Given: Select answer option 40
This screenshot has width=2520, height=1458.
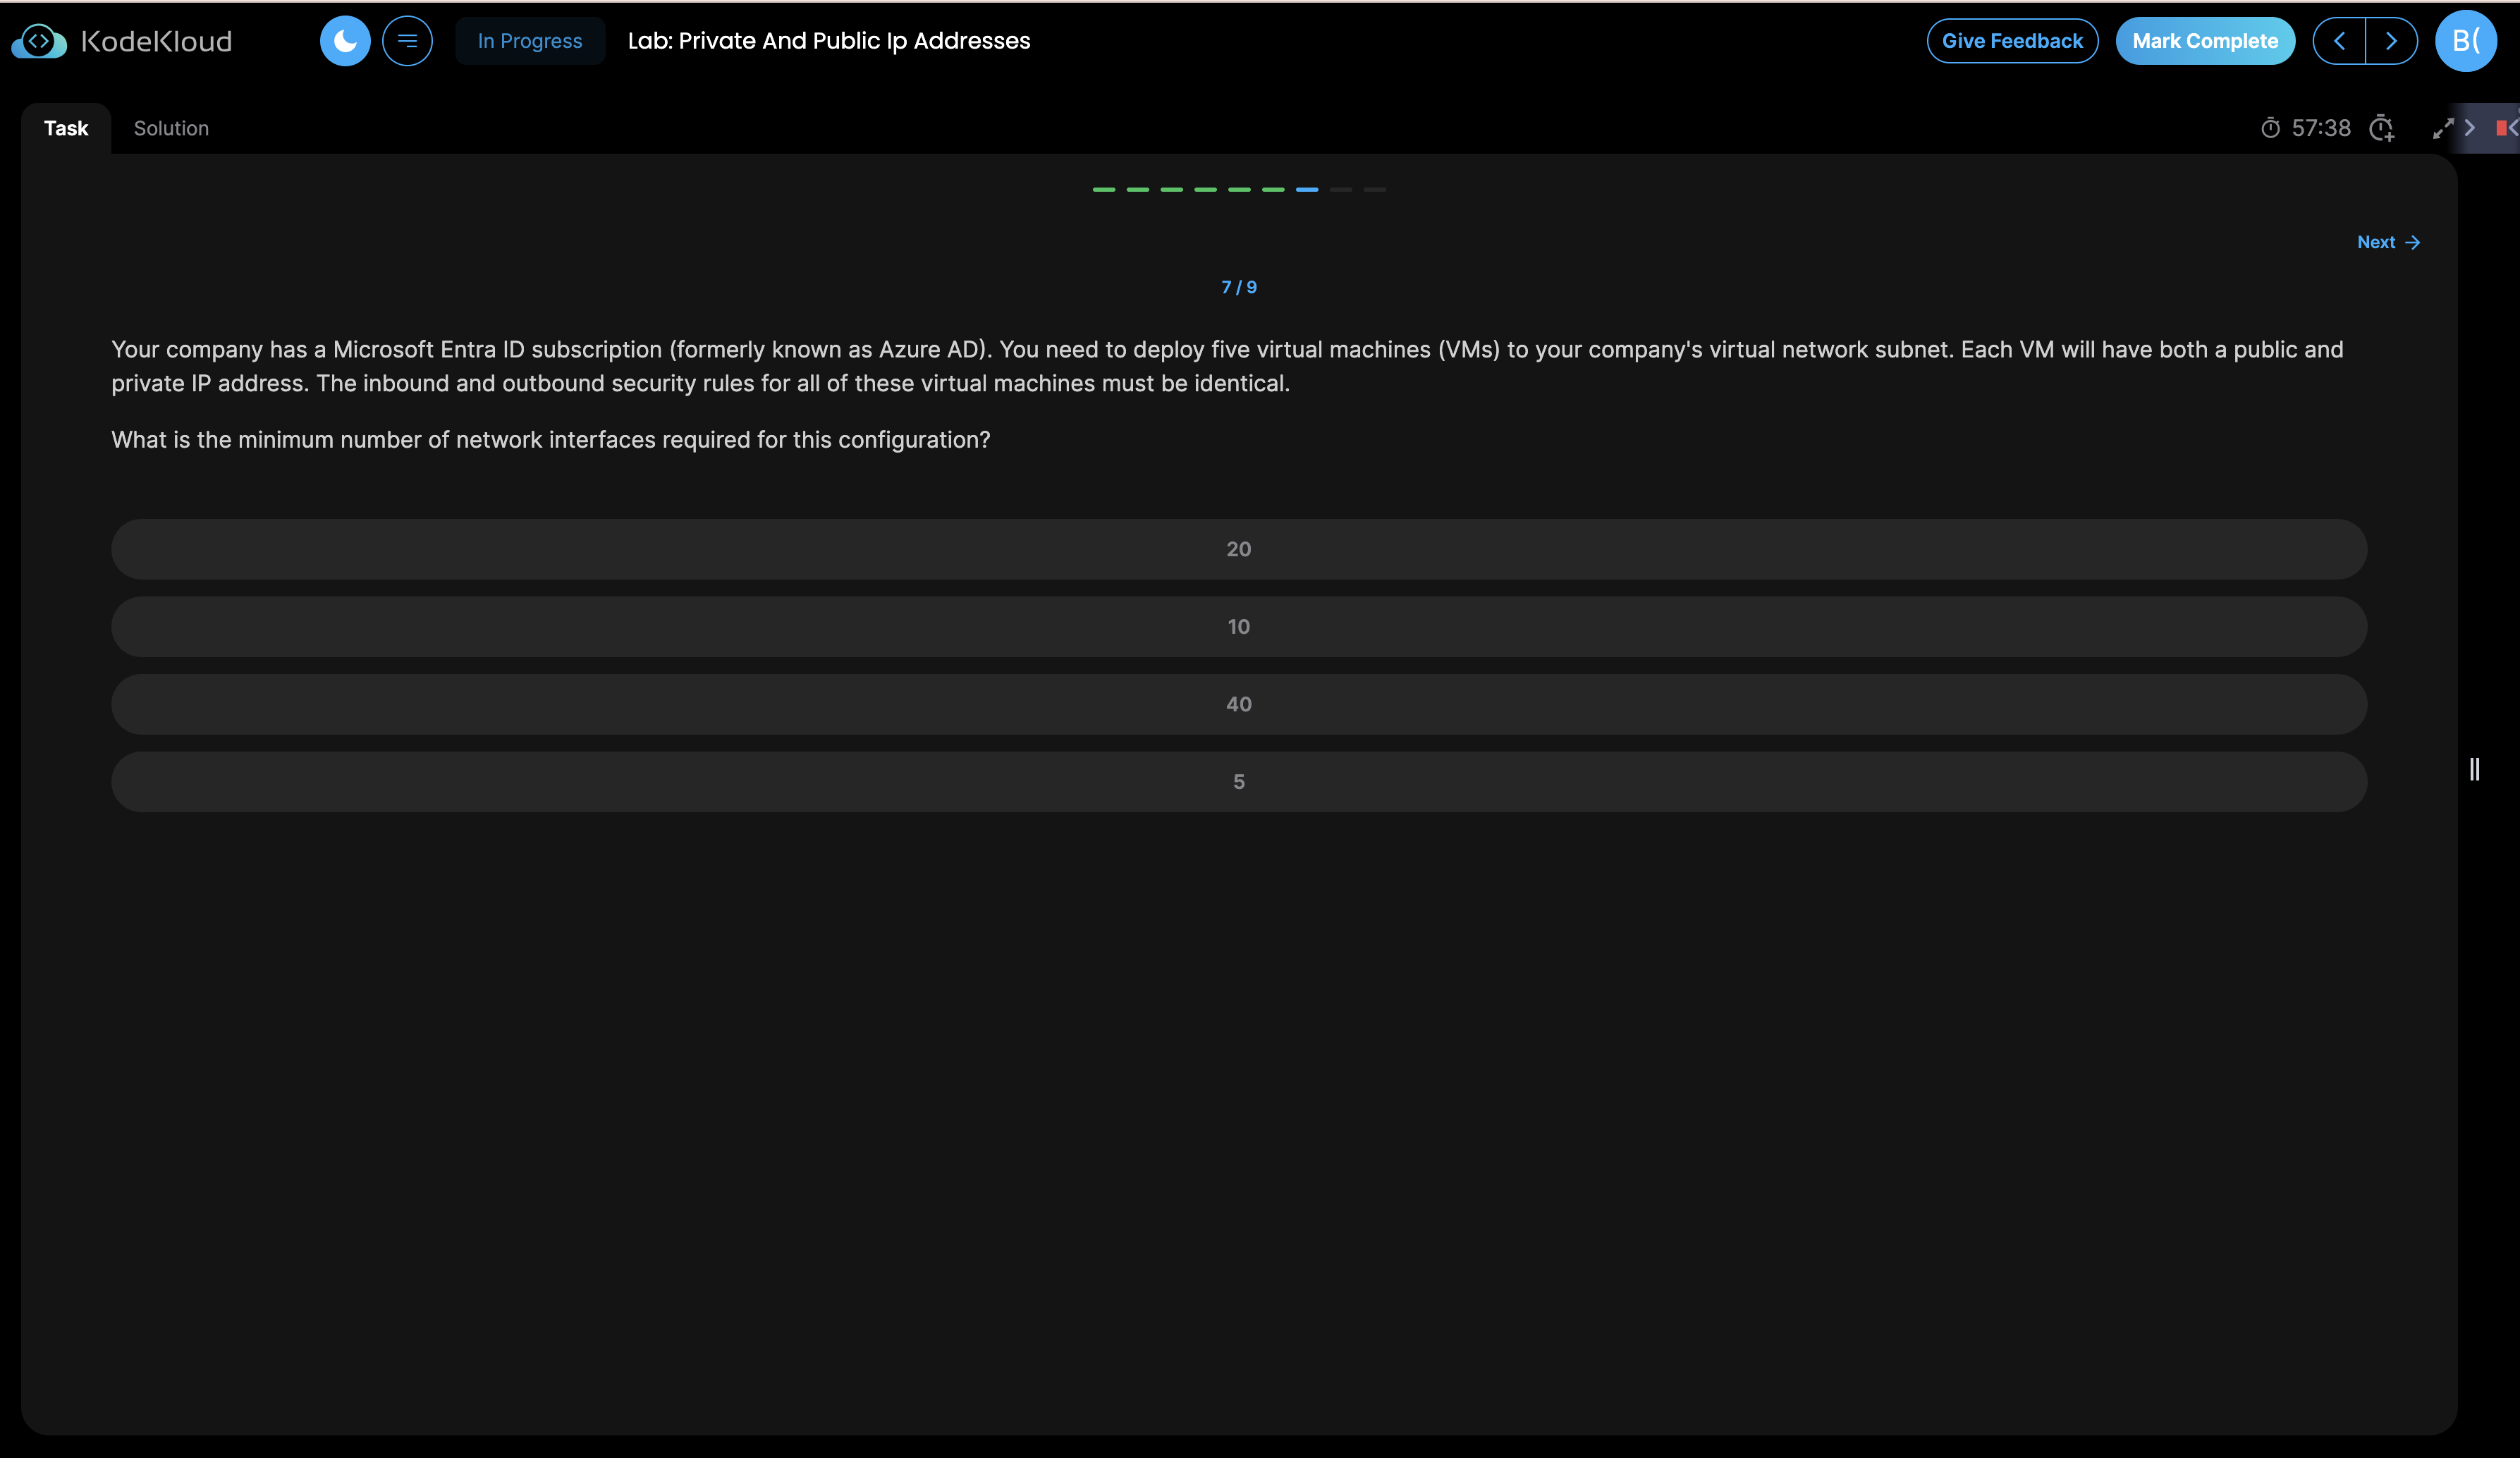Looking at the screenshot, I should click(1238, 704).
